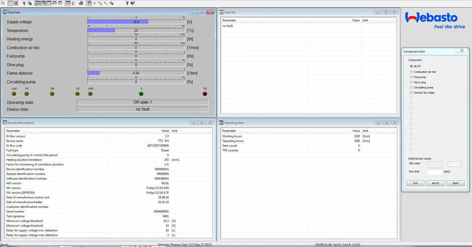Screen dimensions: 472x247
Task: Click the paint bucket toolbar icon
Action: click(x=29, y=3)
